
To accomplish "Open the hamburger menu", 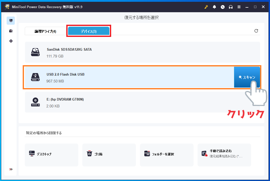I will tap(239, 7).
